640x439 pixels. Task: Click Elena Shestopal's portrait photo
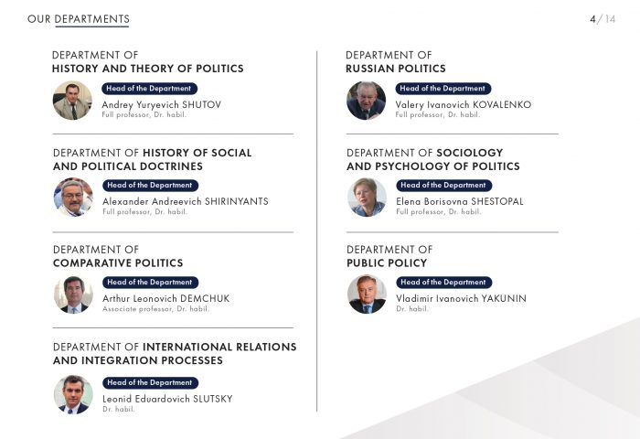pos(367,198)
